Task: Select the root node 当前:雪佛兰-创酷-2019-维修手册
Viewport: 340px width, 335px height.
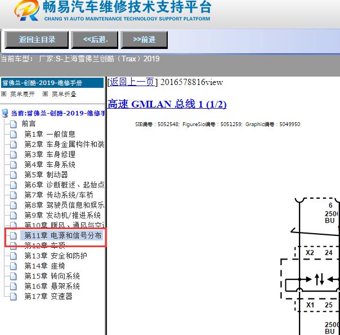Action: [x=58, y=113]
